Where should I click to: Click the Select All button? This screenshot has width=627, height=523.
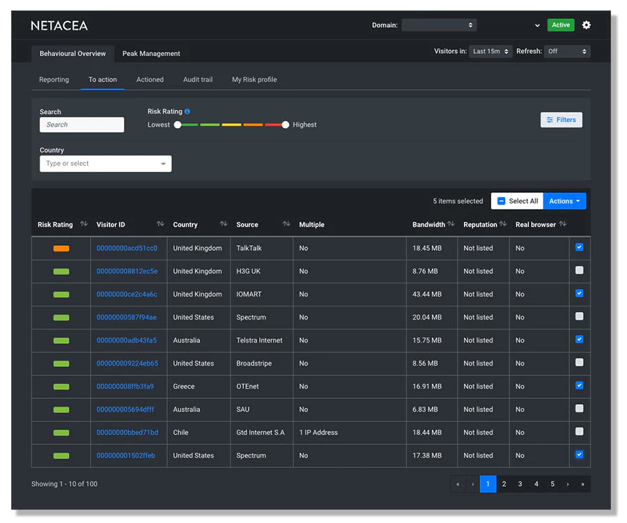(x=517, y=201)
